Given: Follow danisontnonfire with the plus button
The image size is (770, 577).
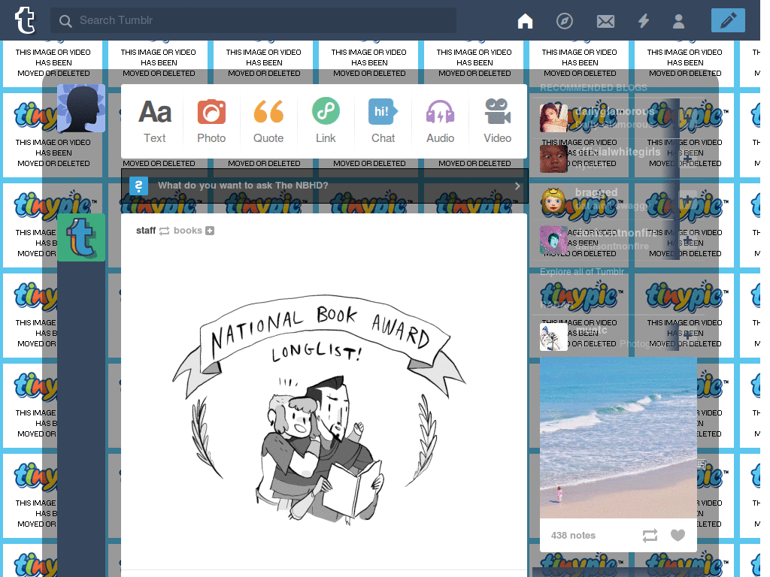Looking at the screenshot, I should tap(687, 240).
